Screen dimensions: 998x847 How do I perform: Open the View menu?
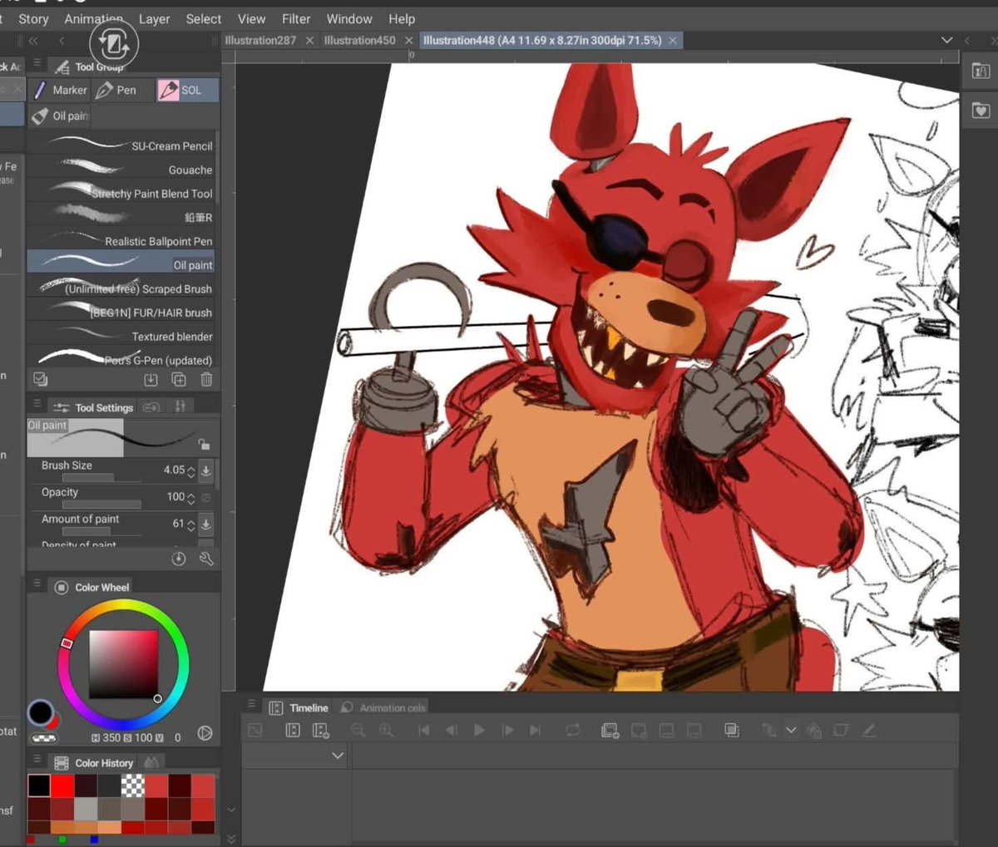click(x=251, y=18)
